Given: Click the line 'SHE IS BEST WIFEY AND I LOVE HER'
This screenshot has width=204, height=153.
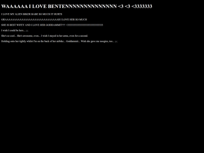Looking at the screenshot, I should tap(52, 25).
